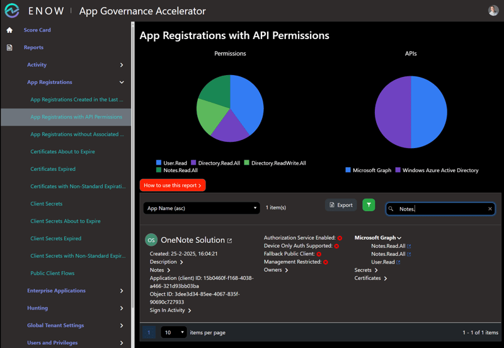The image size is (504, 348).
Task: Open OneNote Solution external link icon
Action: click(229, 241)
